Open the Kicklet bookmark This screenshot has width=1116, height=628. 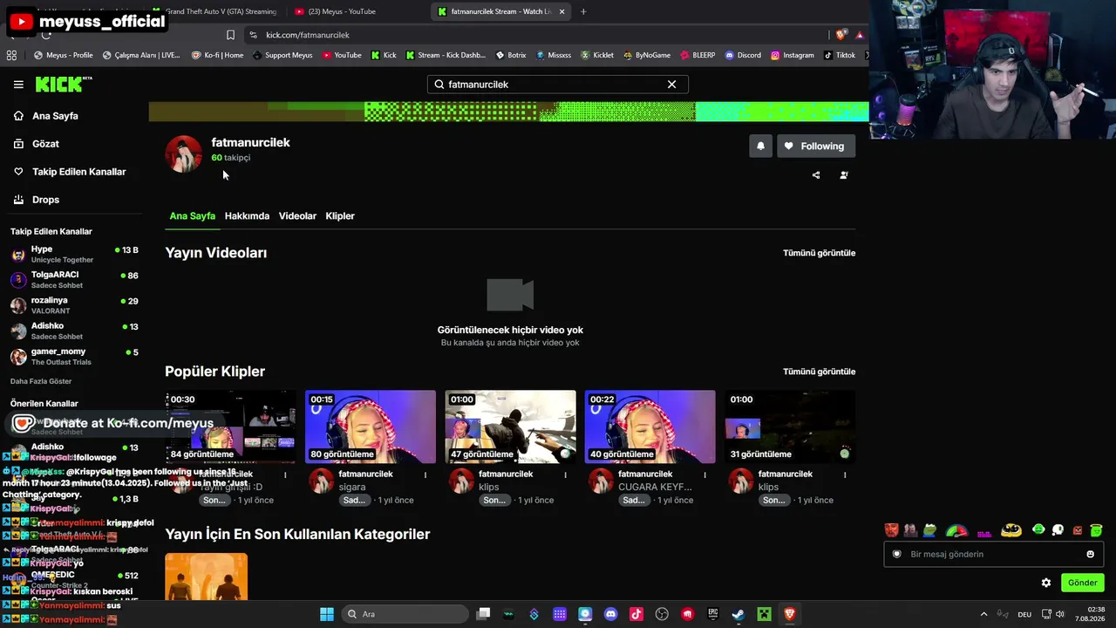[597, 55]
